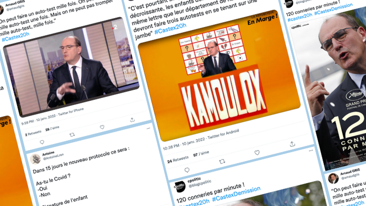View the 24 Retweets list
The height and width of the screenshot is (206, 366).
[x=178, y=160]
